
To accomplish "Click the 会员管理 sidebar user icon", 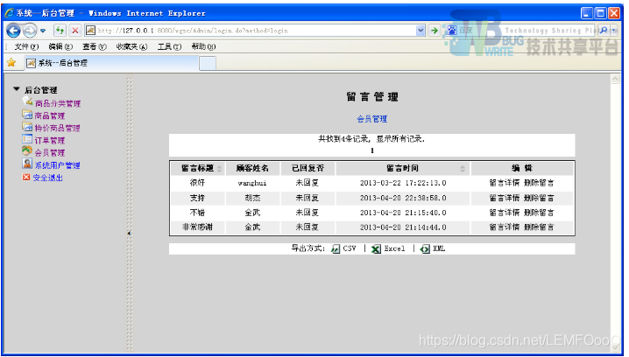I will (27, 151).
